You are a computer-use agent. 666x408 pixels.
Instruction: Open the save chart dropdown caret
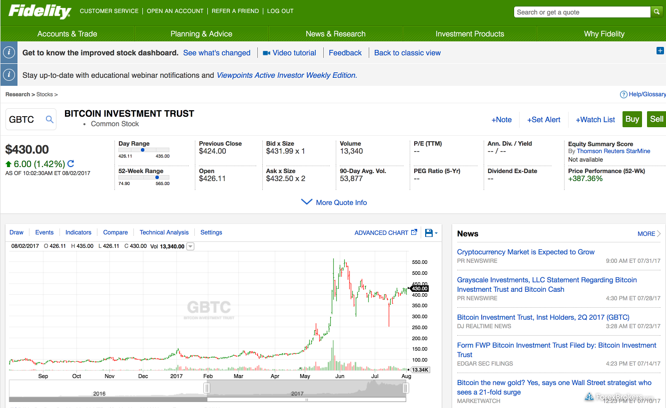[436, 233]
